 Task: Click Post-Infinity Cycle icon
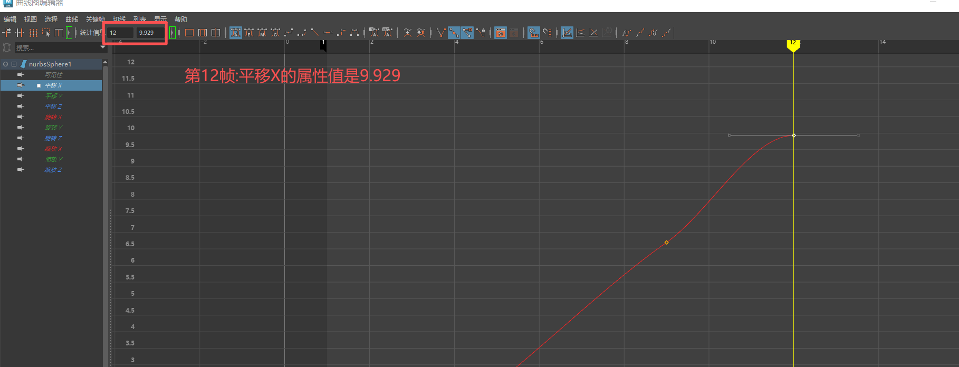pos(653,33)
